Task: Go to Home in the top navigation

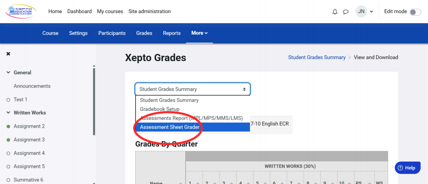Action: pyautogui.click(x=55, y=11)
